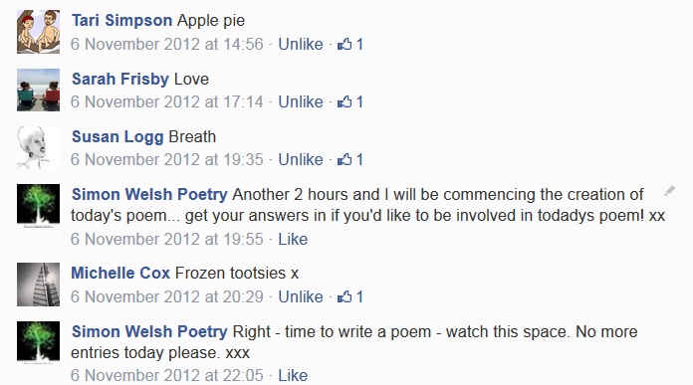Unlike Susan Logg's Breath comment
This screenshot has height=385, width=693.
point(301,159)
